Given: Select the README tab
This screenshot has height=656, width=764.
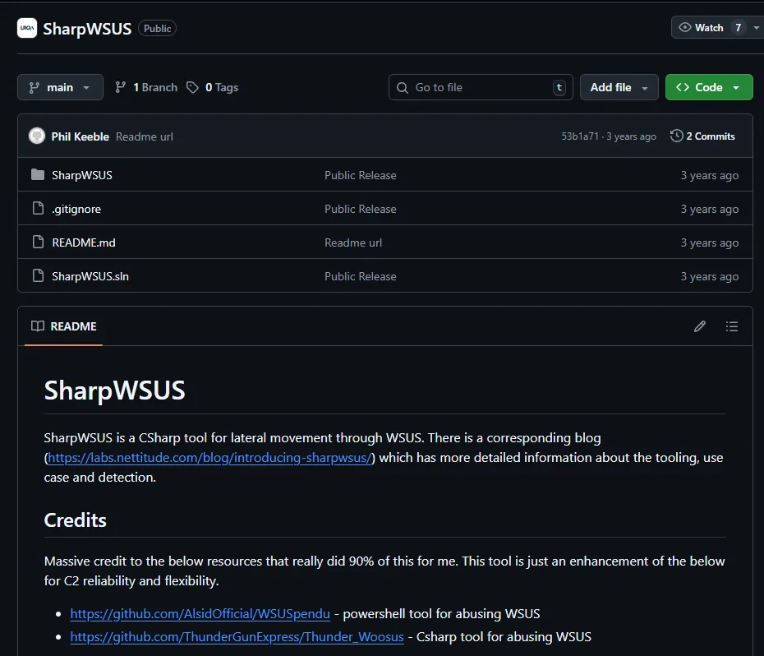Looking at the screenshot, I should coord(64,326).
